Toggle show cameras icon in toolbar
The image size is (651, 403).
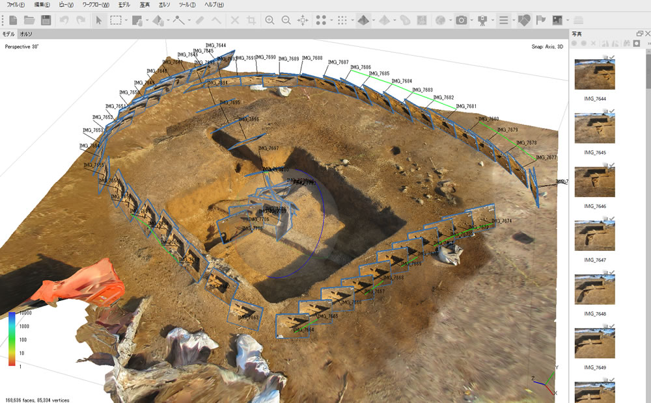(x=462, y=20)
